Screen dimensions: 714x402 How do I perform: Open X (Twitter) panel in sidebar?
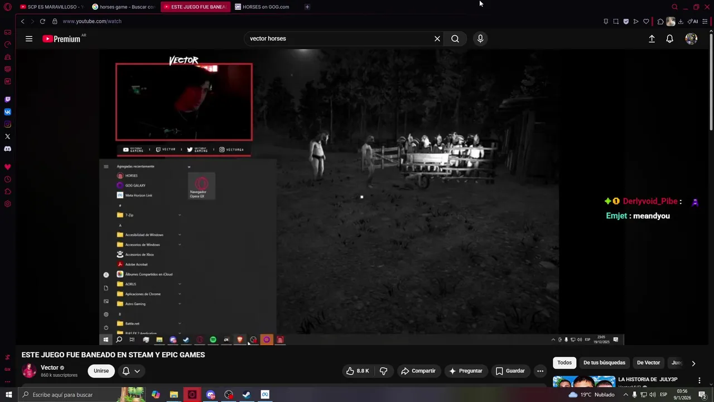7,136
